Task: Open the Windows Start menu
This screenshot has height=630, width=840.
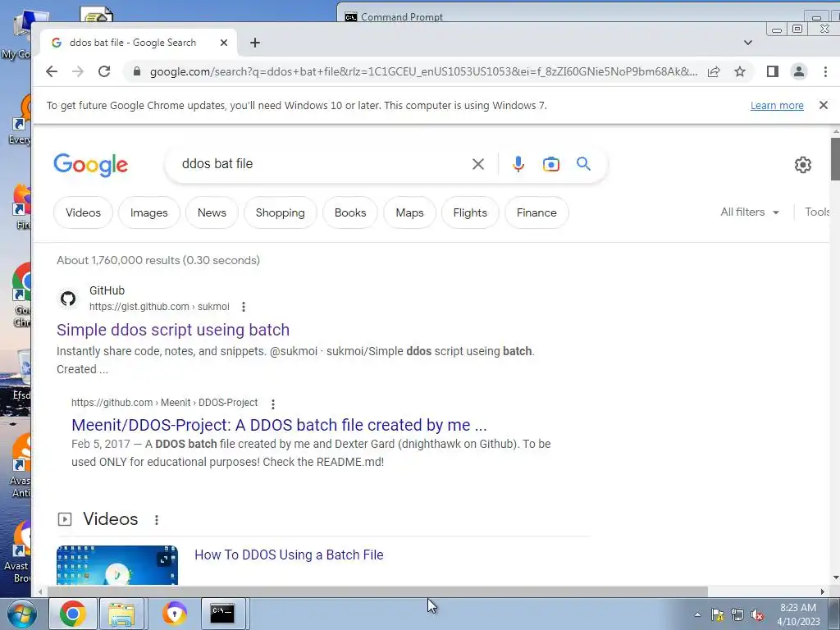Action: click(x=22, y=614)
